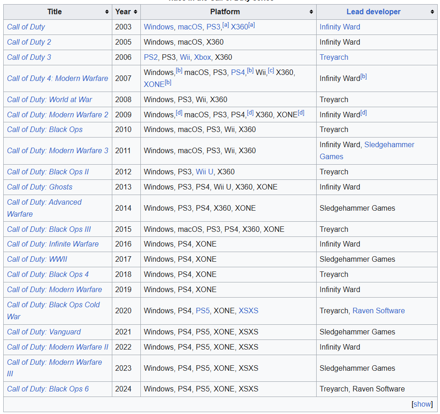440x414 pixels.
Task: Click Treyarch in Black Ops 4 row
Action: pos(334,274)
